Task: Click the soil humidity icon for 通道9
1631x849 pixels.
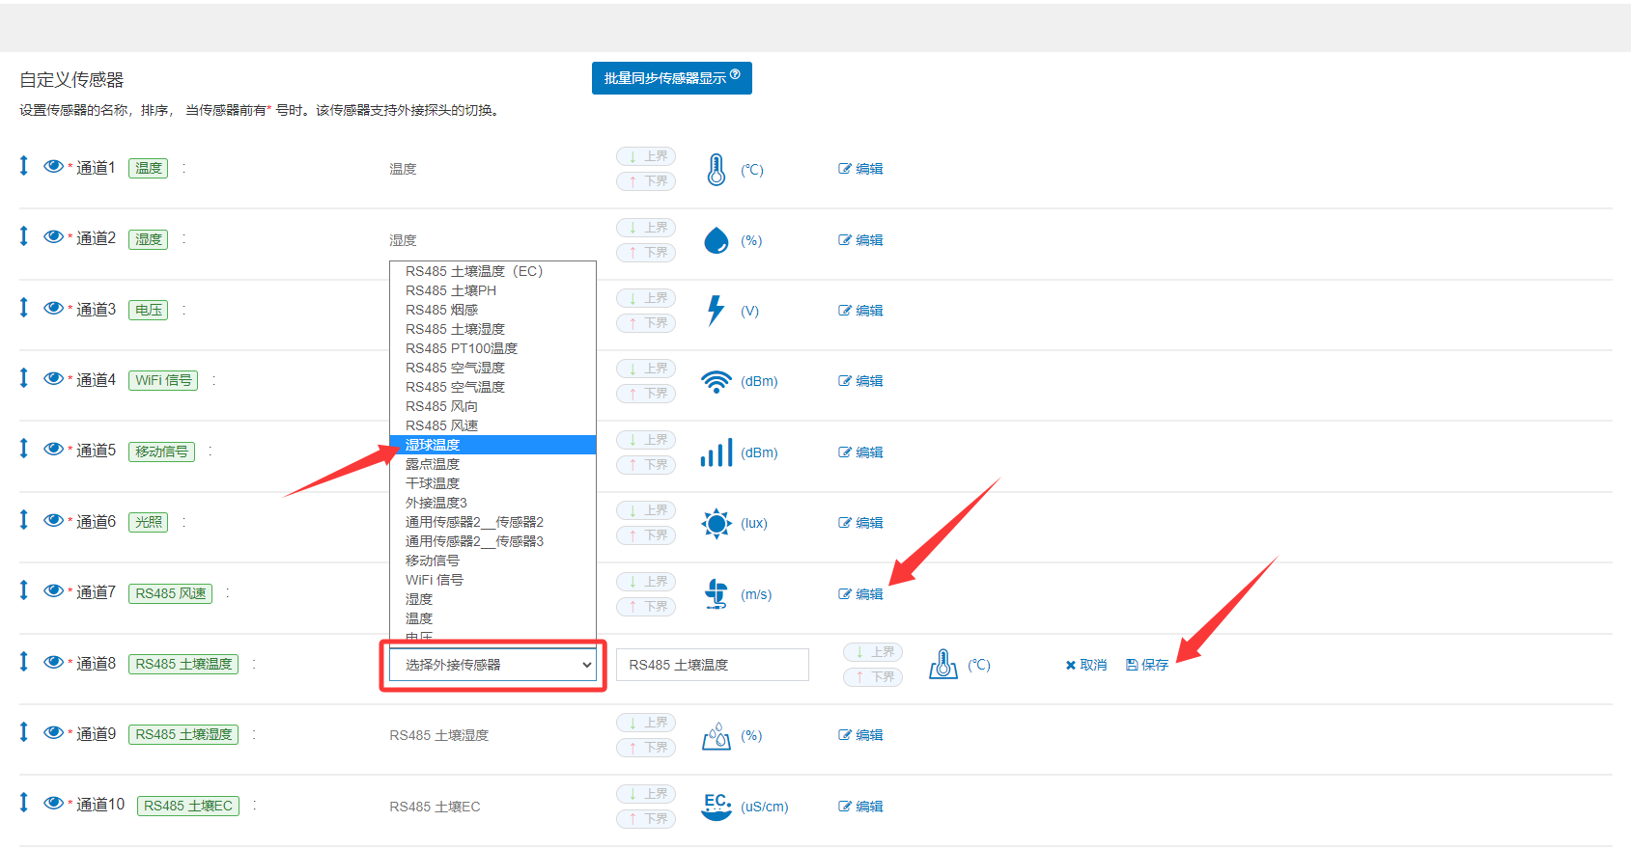Action: pyautogui.click(x=717, y=736)
